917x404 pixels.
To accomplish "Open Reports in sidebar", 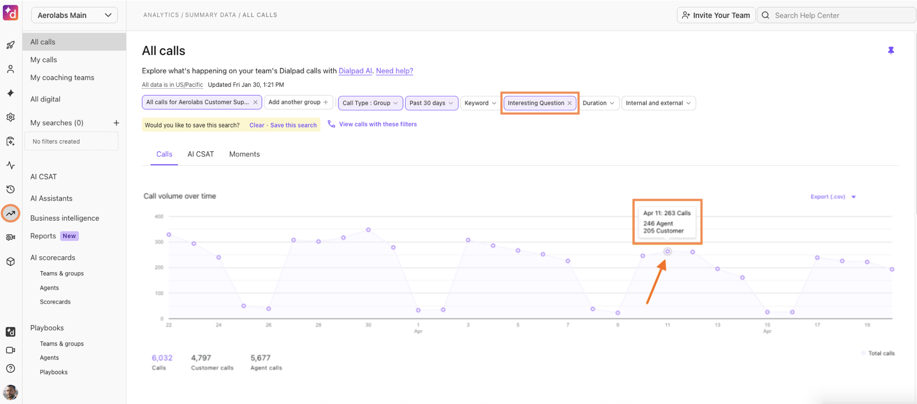I will pos(43,236).
